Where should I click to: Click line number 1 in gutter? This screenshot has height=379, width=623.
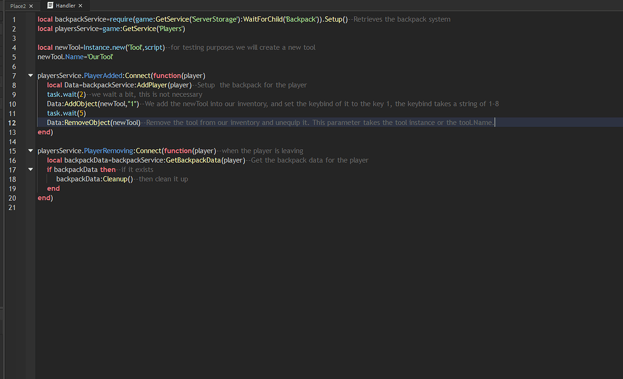point(14,19)
